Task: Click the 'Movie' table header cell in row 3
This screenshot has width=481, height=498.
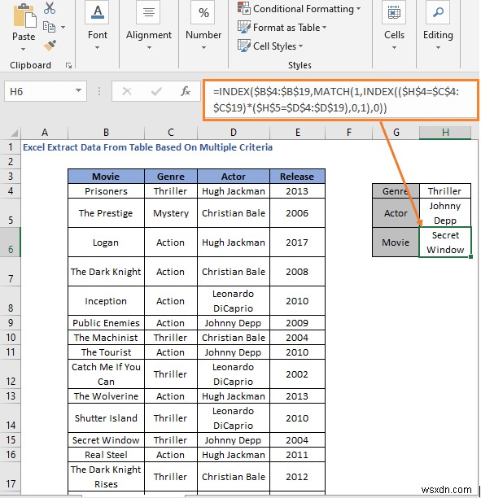Action: [106, 177]
